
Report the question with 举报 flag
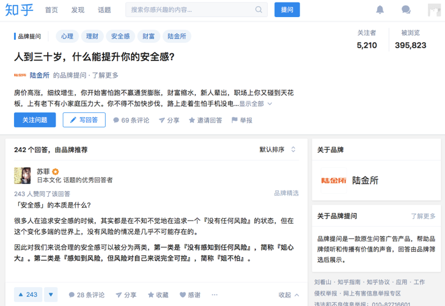(242, 120)
